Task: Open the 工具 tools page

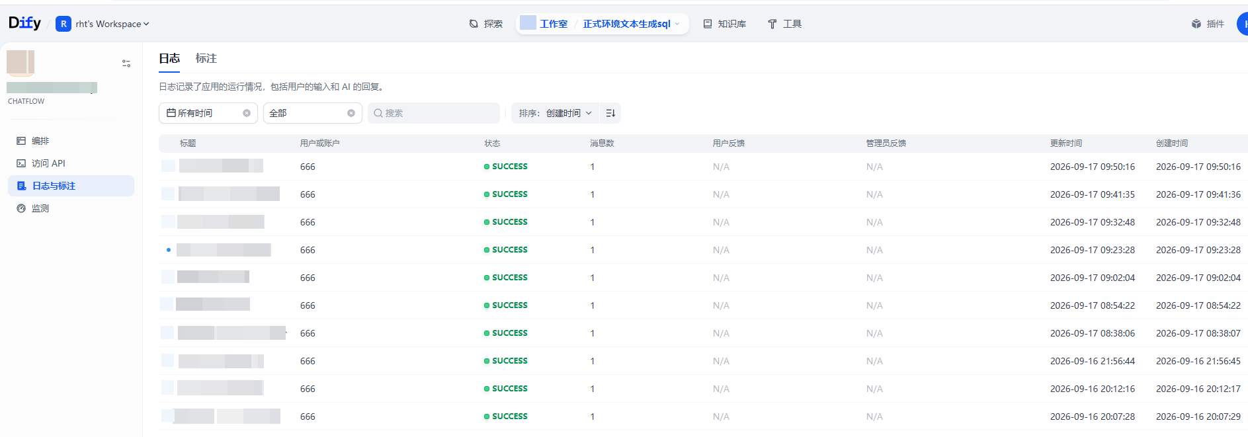Action: tap(785, 24)
